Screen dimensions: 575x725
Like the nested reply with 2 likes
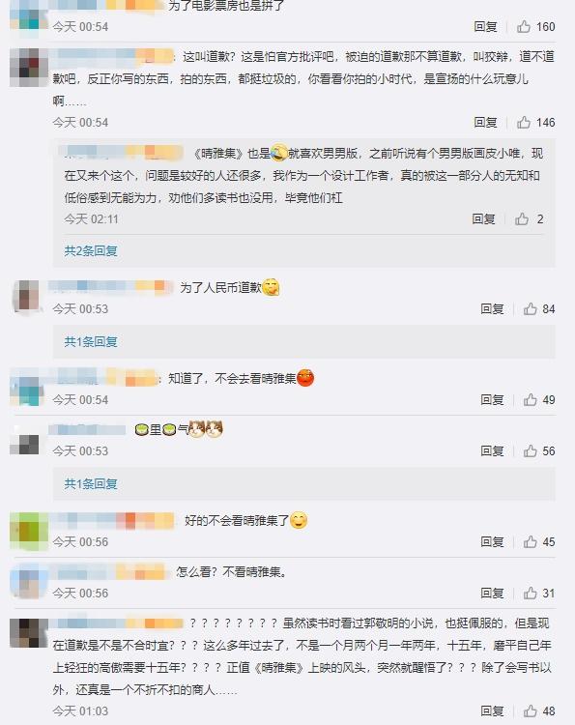point(522,218)
